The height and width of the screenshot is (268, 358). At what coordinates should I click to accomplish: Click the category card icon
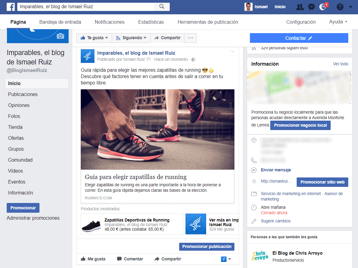[x=254, y=194]
